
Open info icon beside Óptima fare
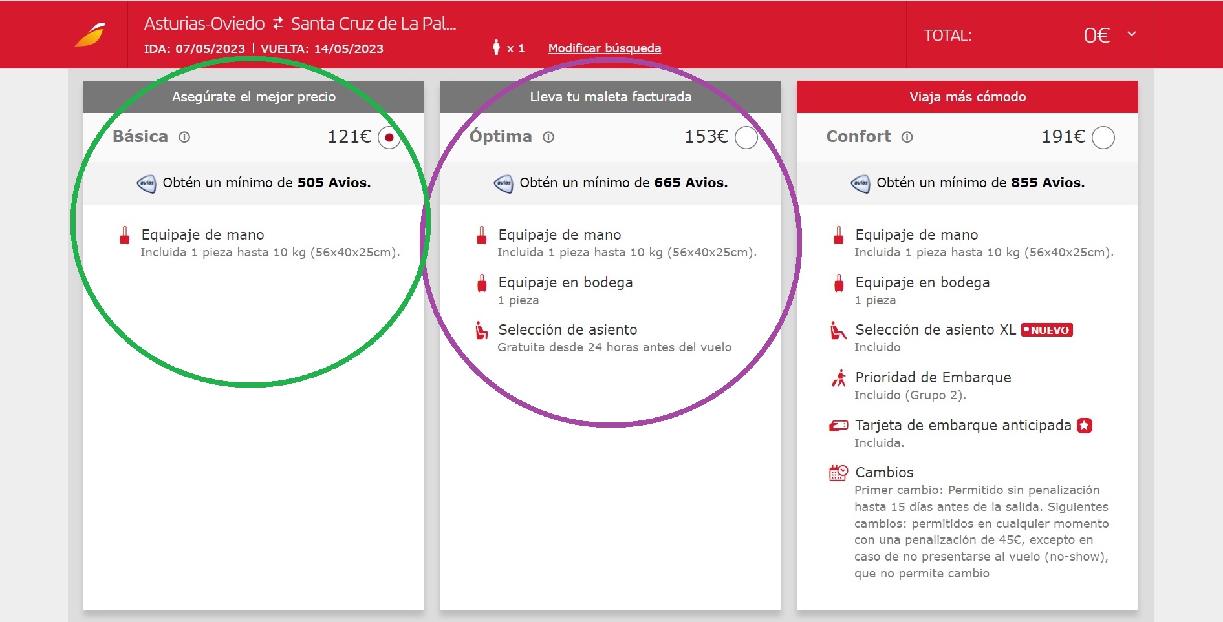[548, 137]
